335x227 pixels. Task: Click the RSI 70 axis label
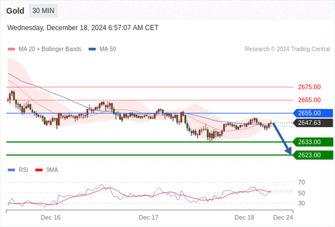pos(302,183)
